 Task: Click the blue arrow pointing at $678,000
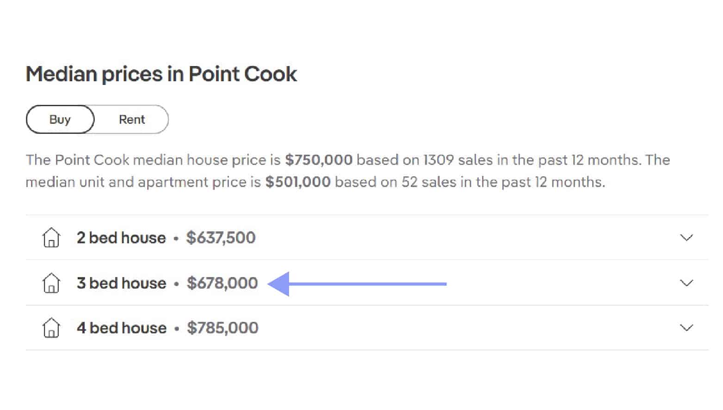(357, 283)
